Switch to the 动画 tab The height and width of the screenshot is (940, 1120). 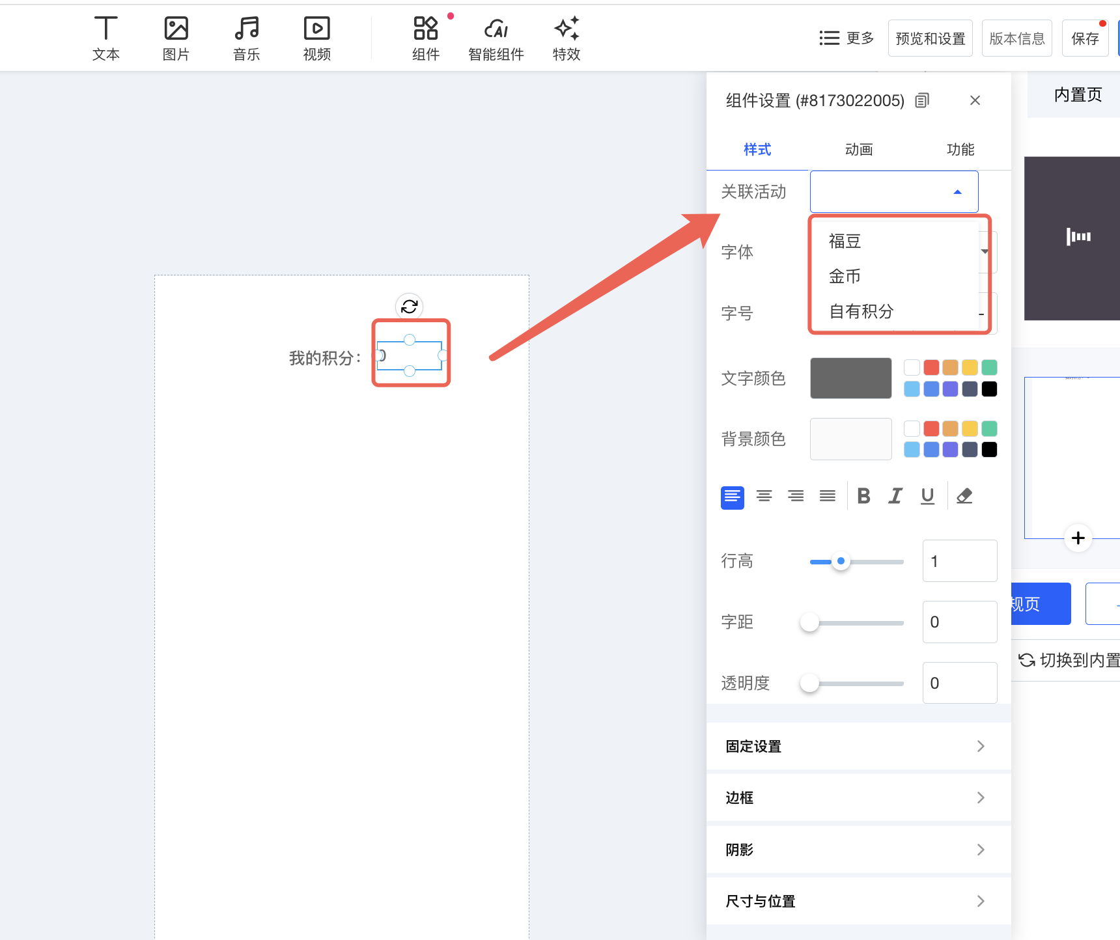(x=858, y=150)
